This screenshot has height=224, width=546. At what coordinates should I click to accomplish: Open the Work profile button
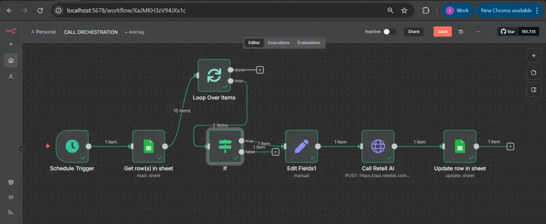pos(457,10)
